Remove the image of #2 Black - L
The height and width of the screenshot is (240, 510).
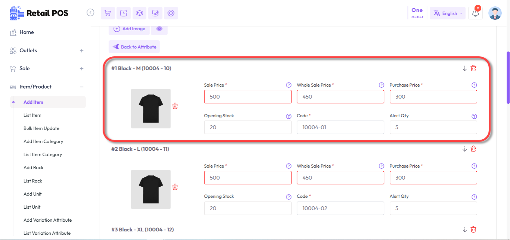click(175, 187)
